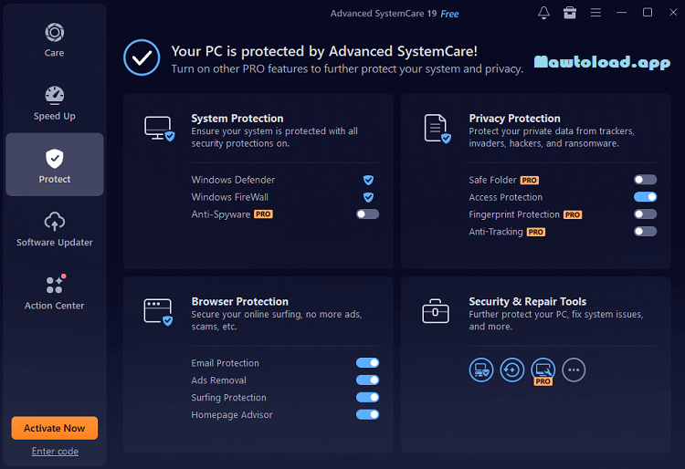Open the restore/rescue circular arrow tool
The width and height of the screenshot is (685, 469).
pyautogui.click(x=512, y=370)
